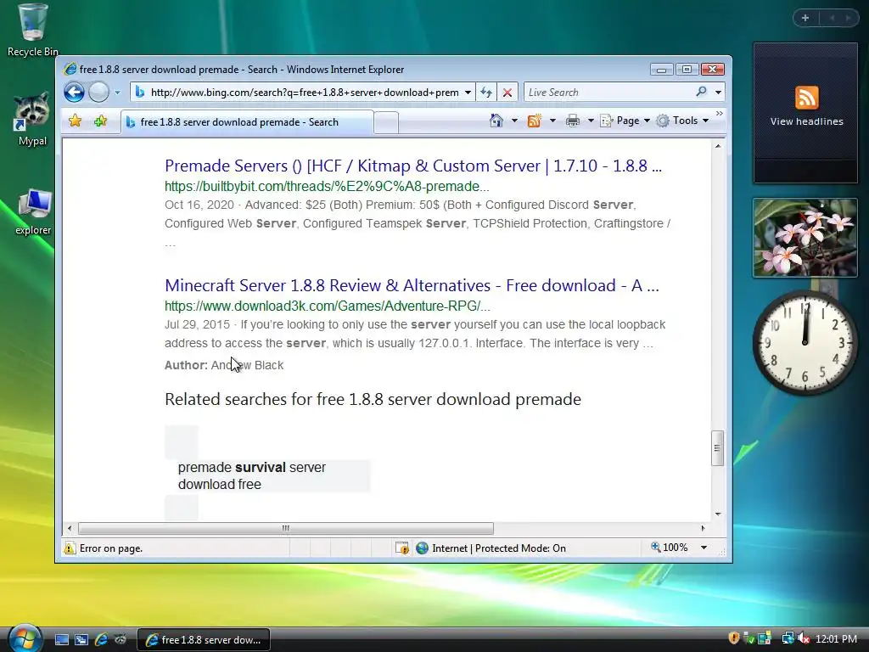Open the recent pages dropdown arrow

click(x=117, y=93)
